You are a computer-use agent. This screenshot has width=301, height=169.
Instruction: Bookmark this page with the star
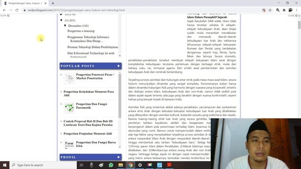click(x=270, y=10)
